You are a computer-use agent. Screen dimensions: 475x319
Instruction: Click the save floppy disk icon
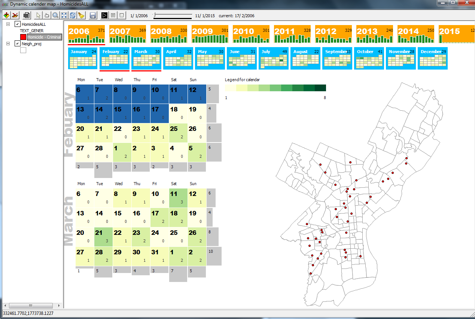[93, 15]
